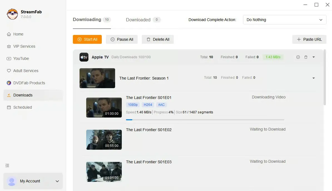Click the 1080p resolution tag
Image resolution: width=332 pixels, height=191 pixels.
[133, 105]
